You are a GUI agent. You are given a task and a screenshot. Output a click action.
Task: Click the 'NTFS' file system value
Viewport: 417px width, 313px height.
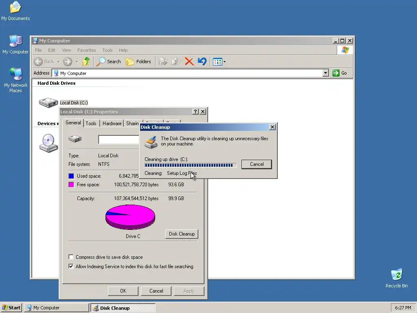pyautogui.click(x=104, y=164)
